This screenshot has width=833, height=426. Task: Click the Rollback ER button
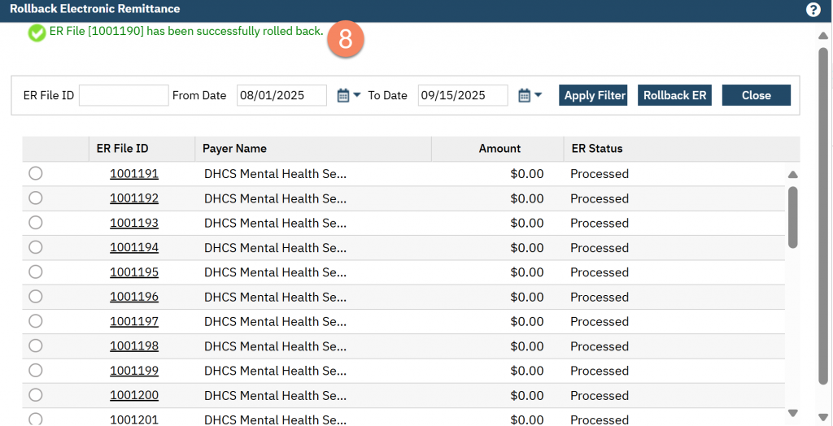coord(674,95)
